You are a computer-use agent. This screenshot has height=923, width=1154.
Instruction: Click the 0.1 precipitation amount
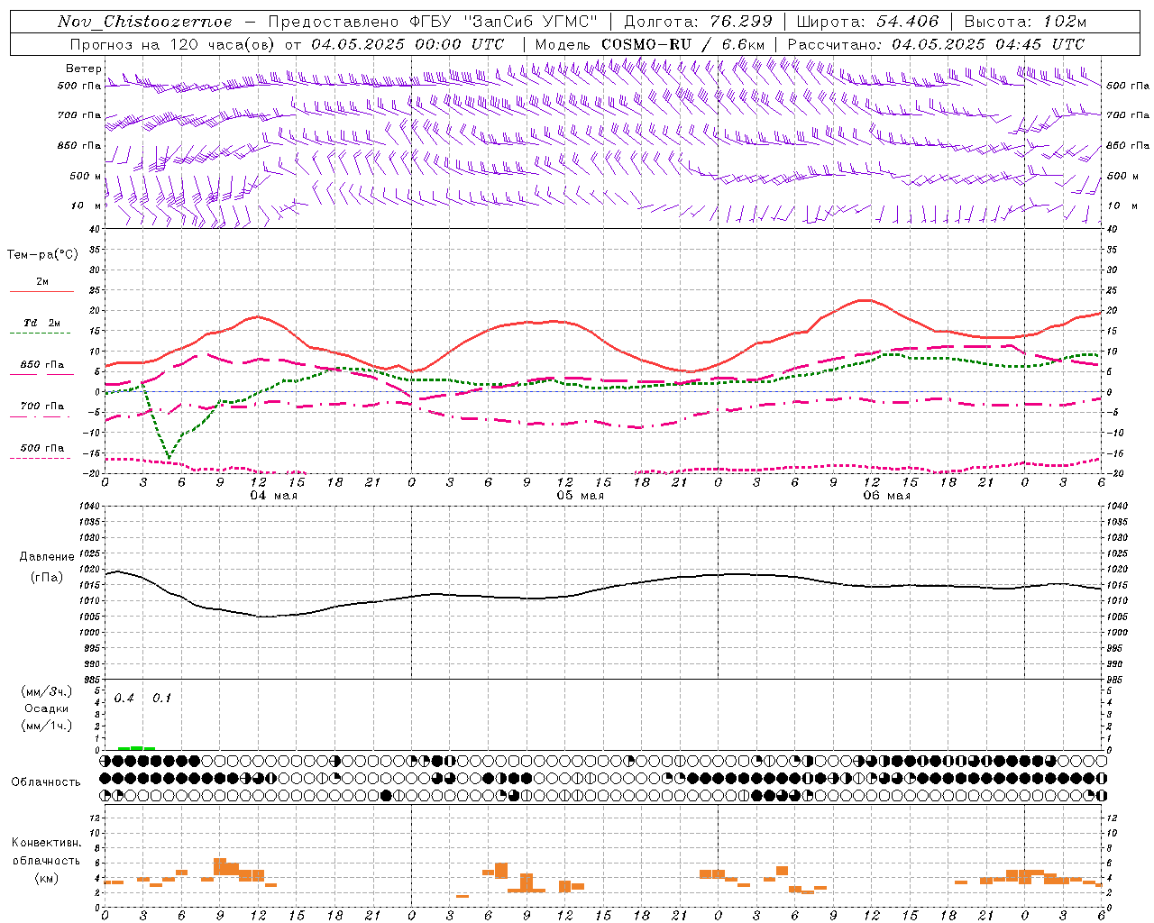pyautogui.click(x=161, y=699)
